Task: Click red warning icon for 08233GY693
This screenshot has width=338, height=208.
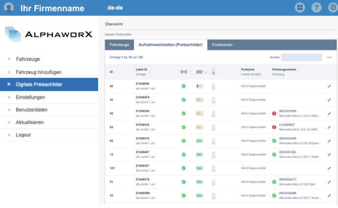Action: pyautogui.click(x=274, y=113)
